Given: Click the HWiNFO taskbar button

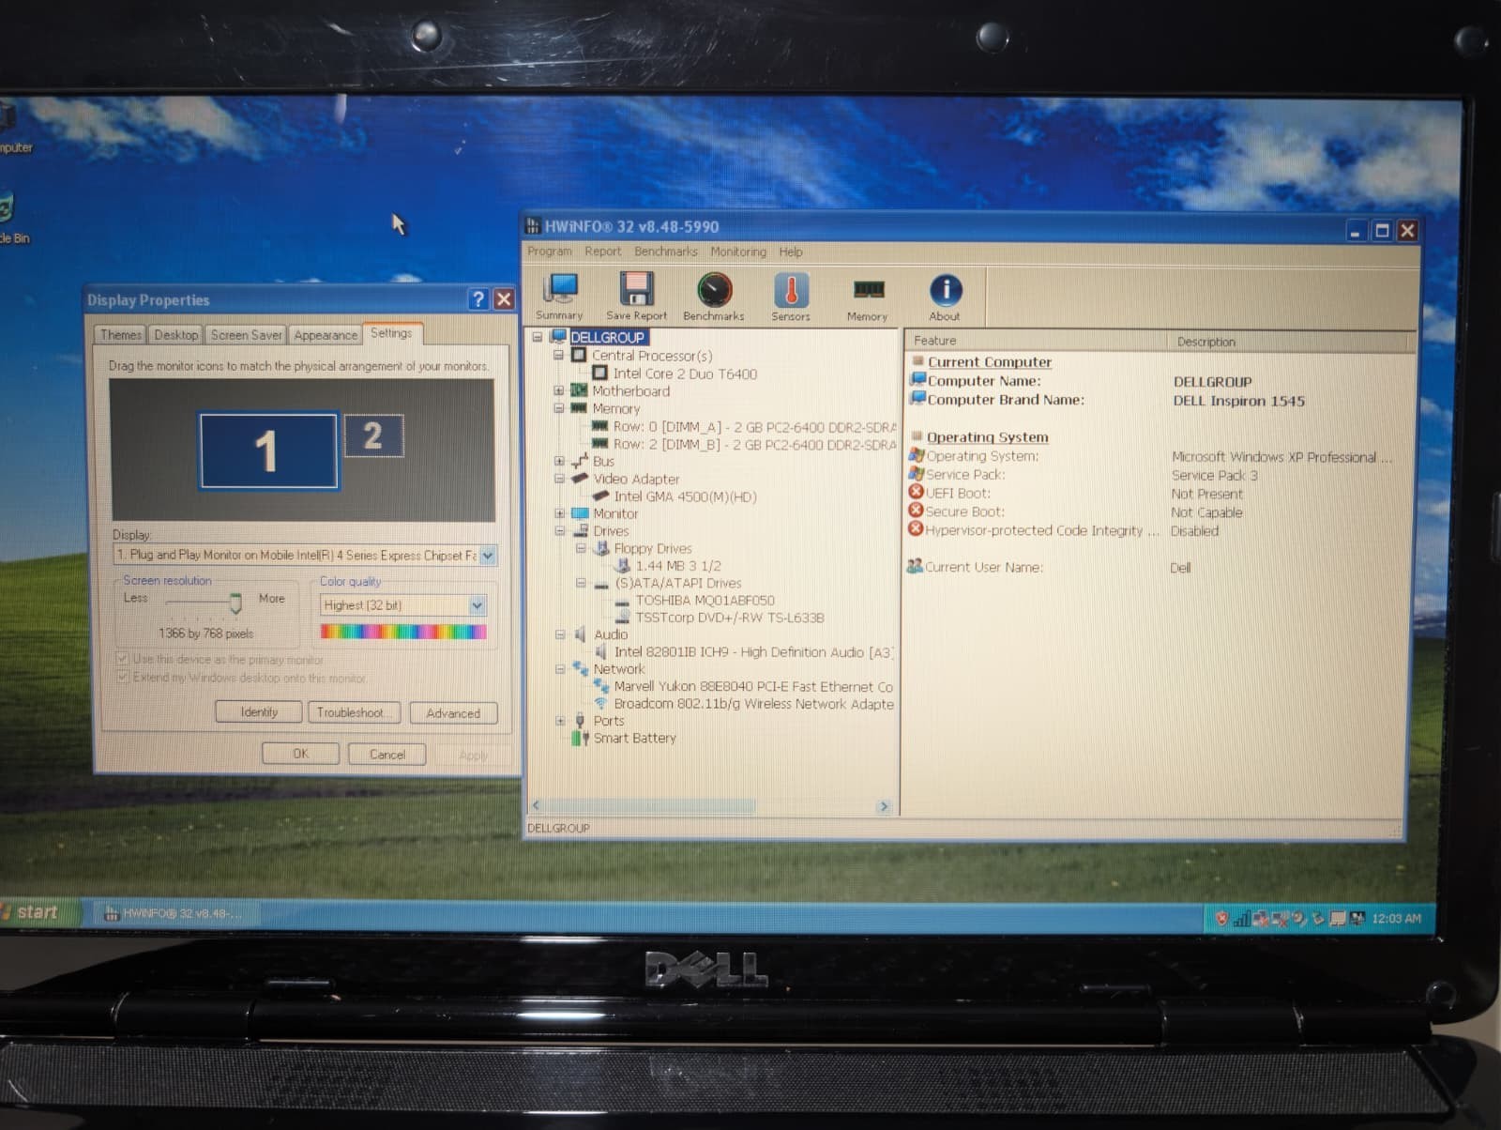Looking at the screenshot, I should pyautogui.click(x=174, y=913).
